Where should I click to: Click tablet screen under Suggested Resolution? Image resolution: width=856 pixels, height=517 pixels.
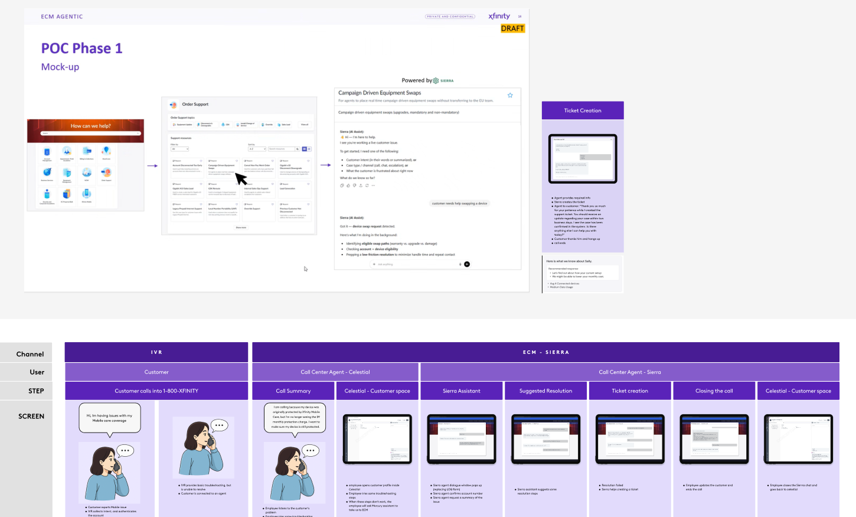click(545, 439)
